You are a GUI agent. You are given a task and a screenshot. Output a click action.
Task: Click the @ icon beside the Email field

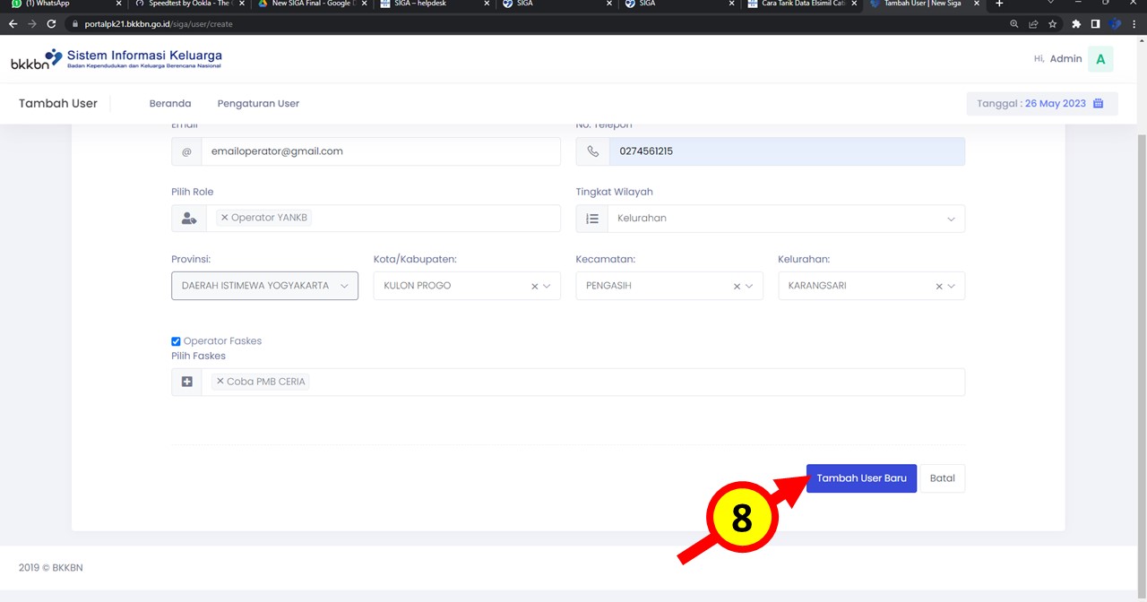click(x=186, y=150)
